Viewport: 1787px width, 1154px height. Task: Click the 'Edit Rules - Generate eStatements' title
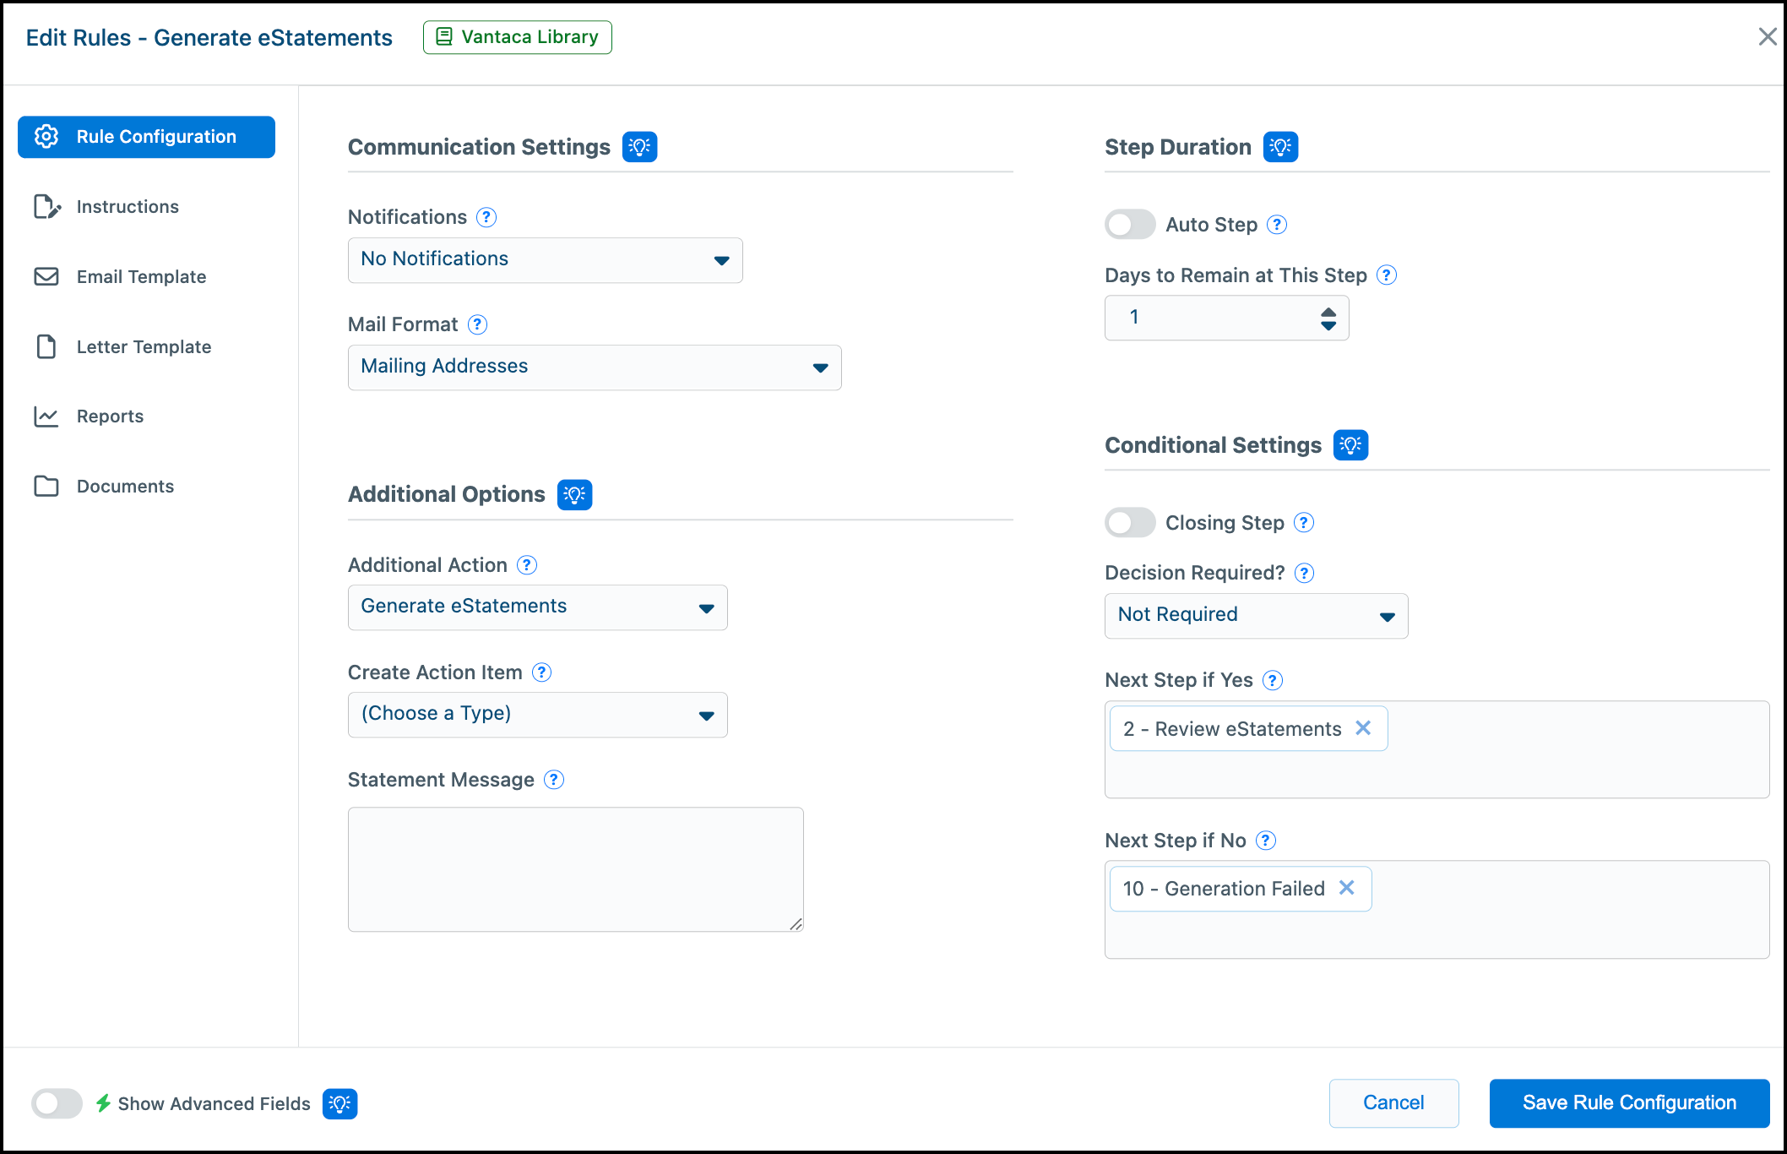209,37
